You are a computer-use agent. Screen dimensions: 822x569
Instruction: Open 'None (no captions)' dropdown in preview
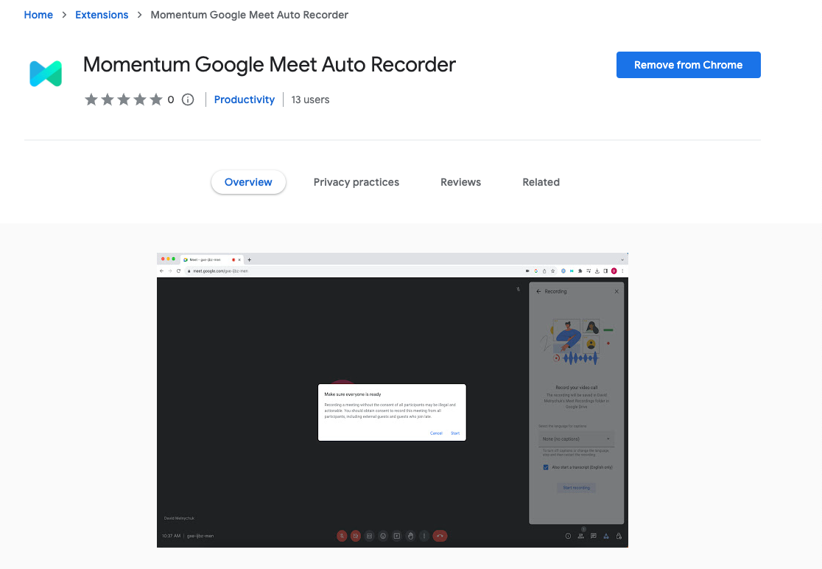pos(576,439)
